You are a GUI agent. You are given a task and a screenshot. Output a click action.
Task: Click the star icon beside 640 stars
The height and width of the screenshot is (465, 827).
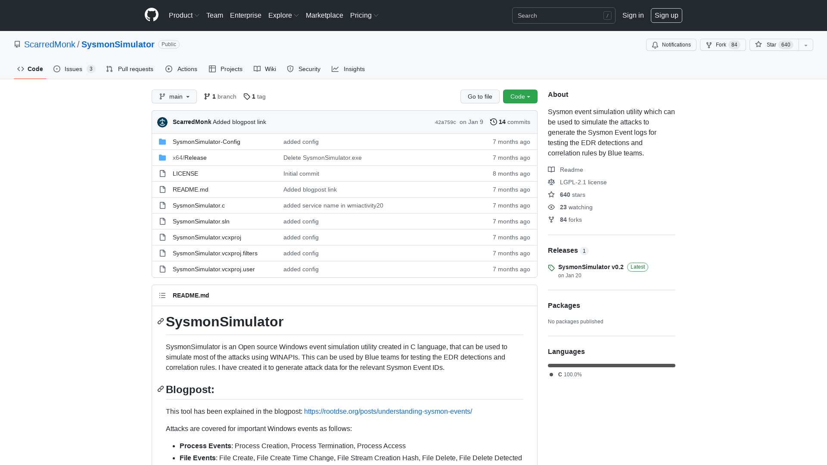click(551, 195)
